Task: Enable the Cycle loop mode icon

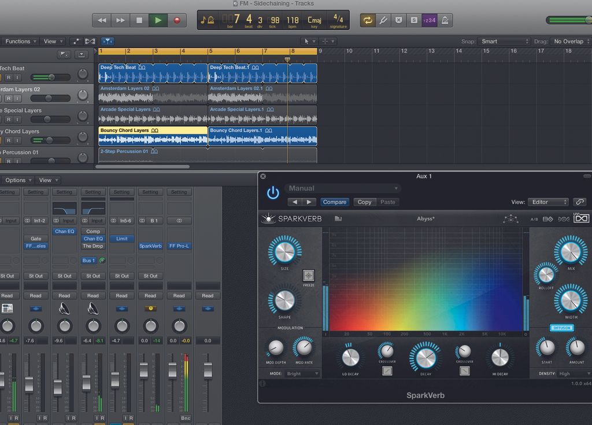Action: [368, 20]
